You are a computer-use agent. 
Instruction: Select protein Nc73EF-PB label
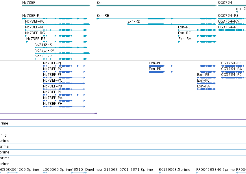[52, 86]
